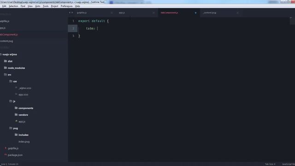Open the JavaScript syntax selector in the status bar
This screenshot has width=295, height=166.
click(288, 164)
